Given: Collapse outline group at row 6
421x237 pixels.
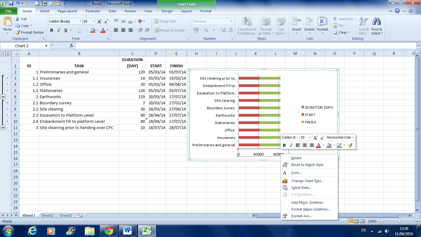Looking at the screenshot, I should pyautogui.click(x=3, y=97).
